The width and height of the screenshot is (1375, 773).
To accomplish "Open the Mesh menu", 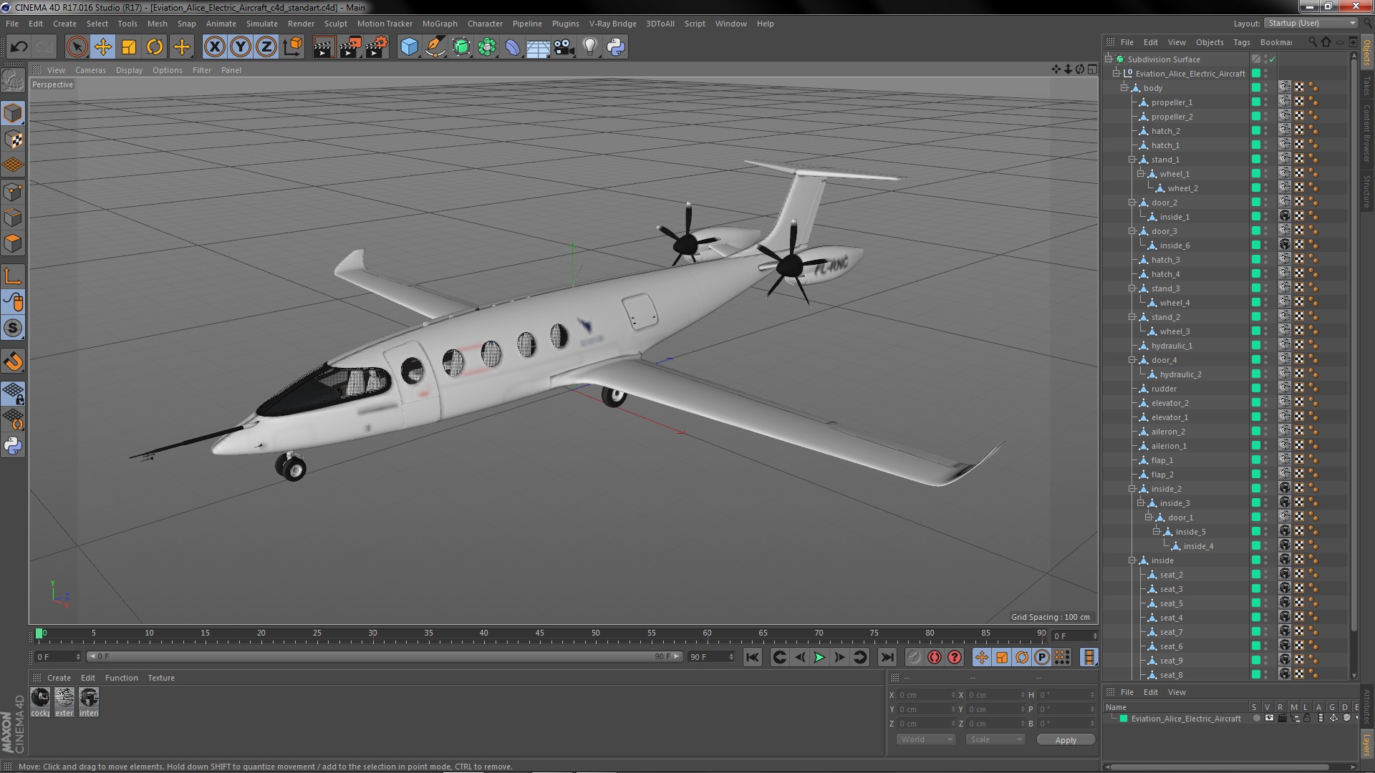I will [157, 24].
